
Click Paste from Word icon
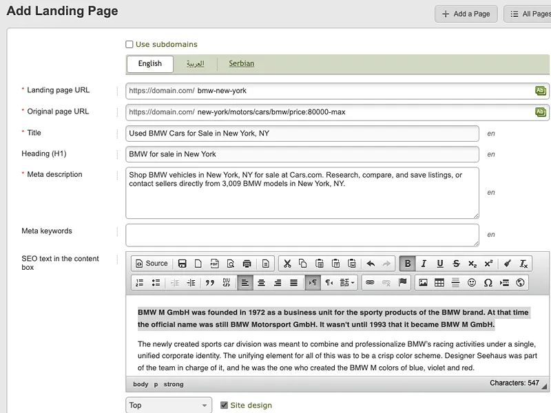point(352,264)
